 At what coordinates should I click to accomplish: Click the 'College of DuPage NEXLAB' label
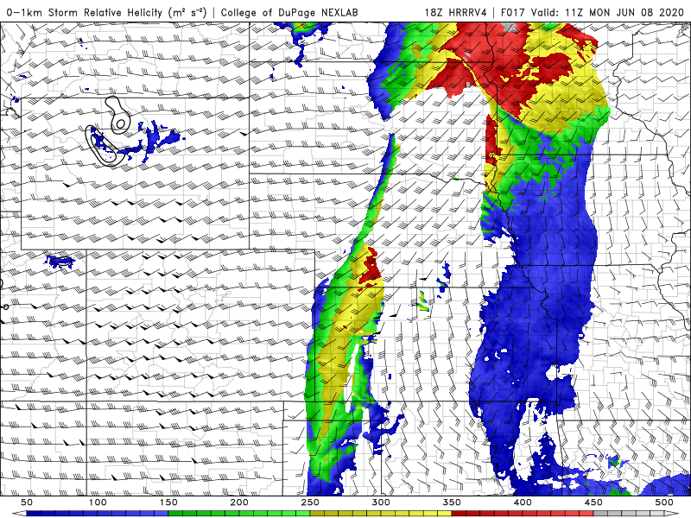point(289,12)
